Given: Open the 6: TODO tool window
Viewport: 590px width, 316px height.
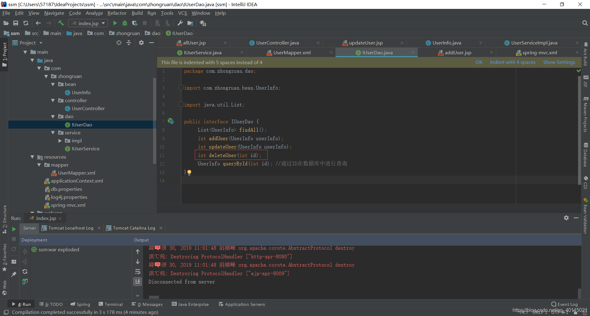Looking at the screenshot, I should [x=51, y=304].
